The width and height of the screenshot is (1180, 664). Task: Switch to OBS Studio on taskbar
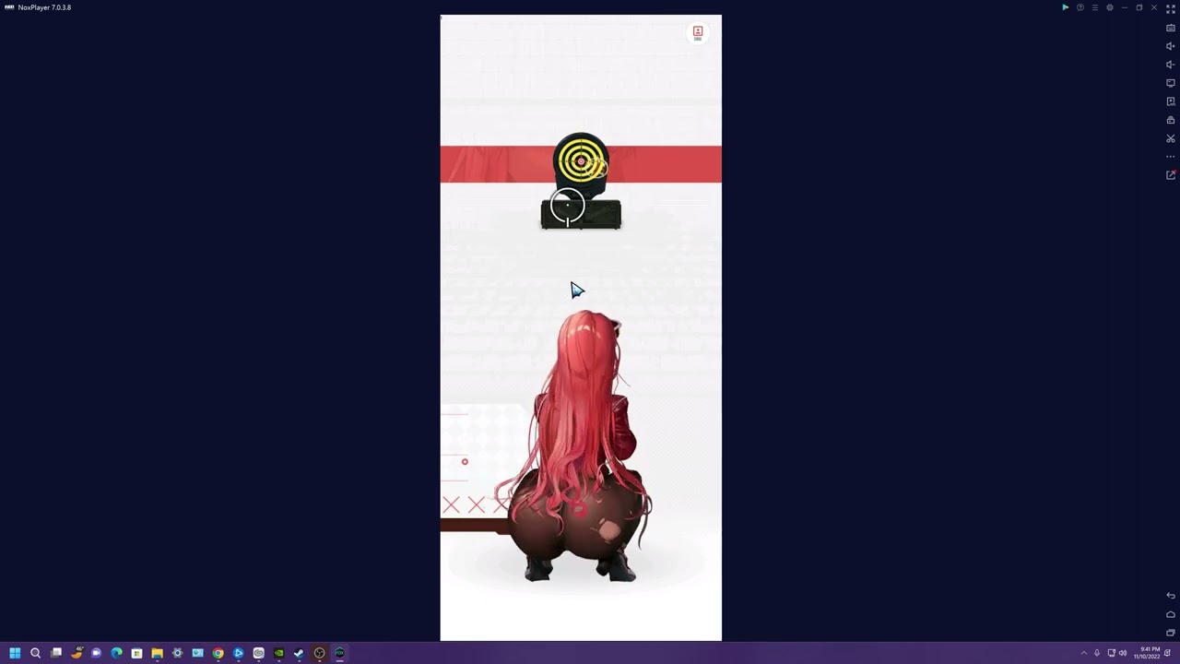319,653
